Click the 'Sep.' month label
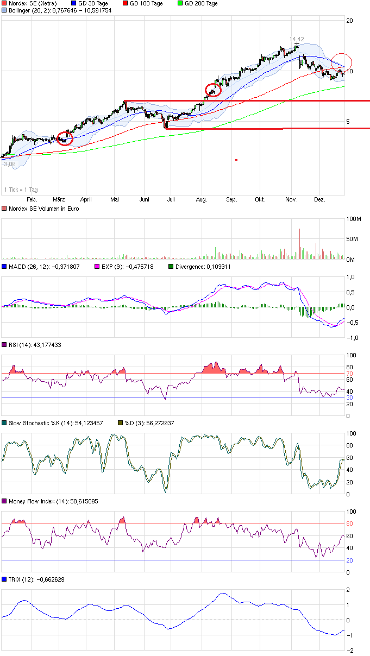This screenshot has width=370, height=656. coord(231,199)
